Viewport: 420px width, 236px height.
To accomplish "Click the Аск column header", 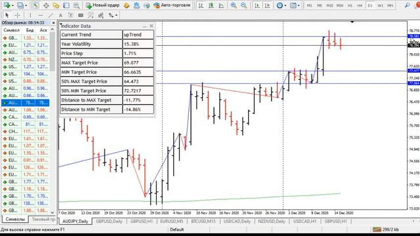I will [x=43, y=30].
